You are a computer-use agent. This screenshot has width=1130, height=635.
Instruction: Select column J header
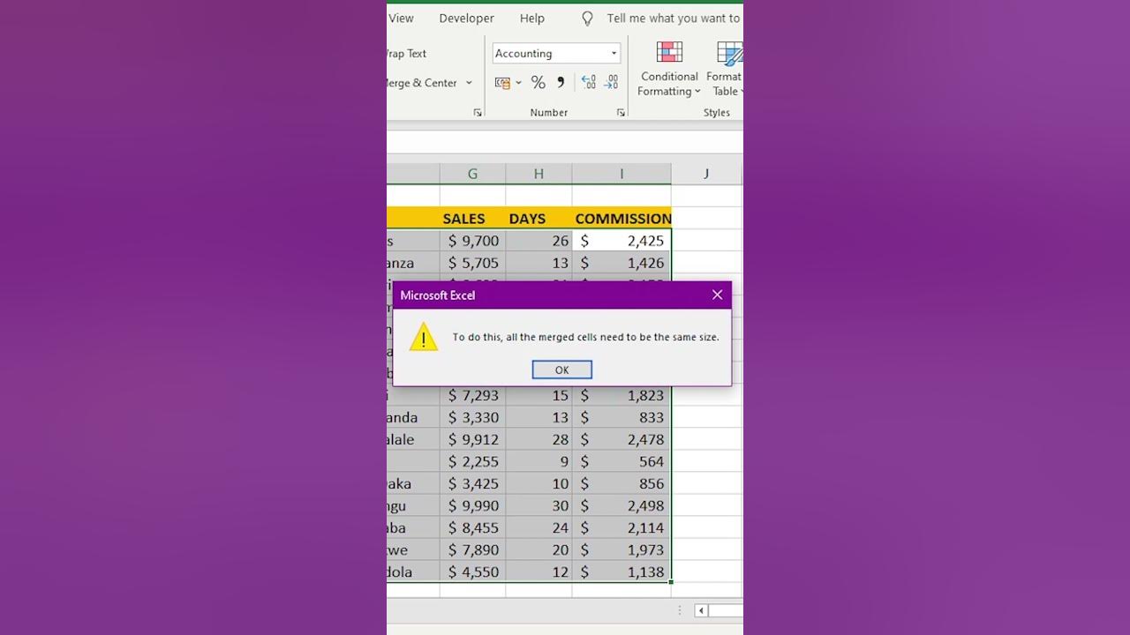(706, 174)
